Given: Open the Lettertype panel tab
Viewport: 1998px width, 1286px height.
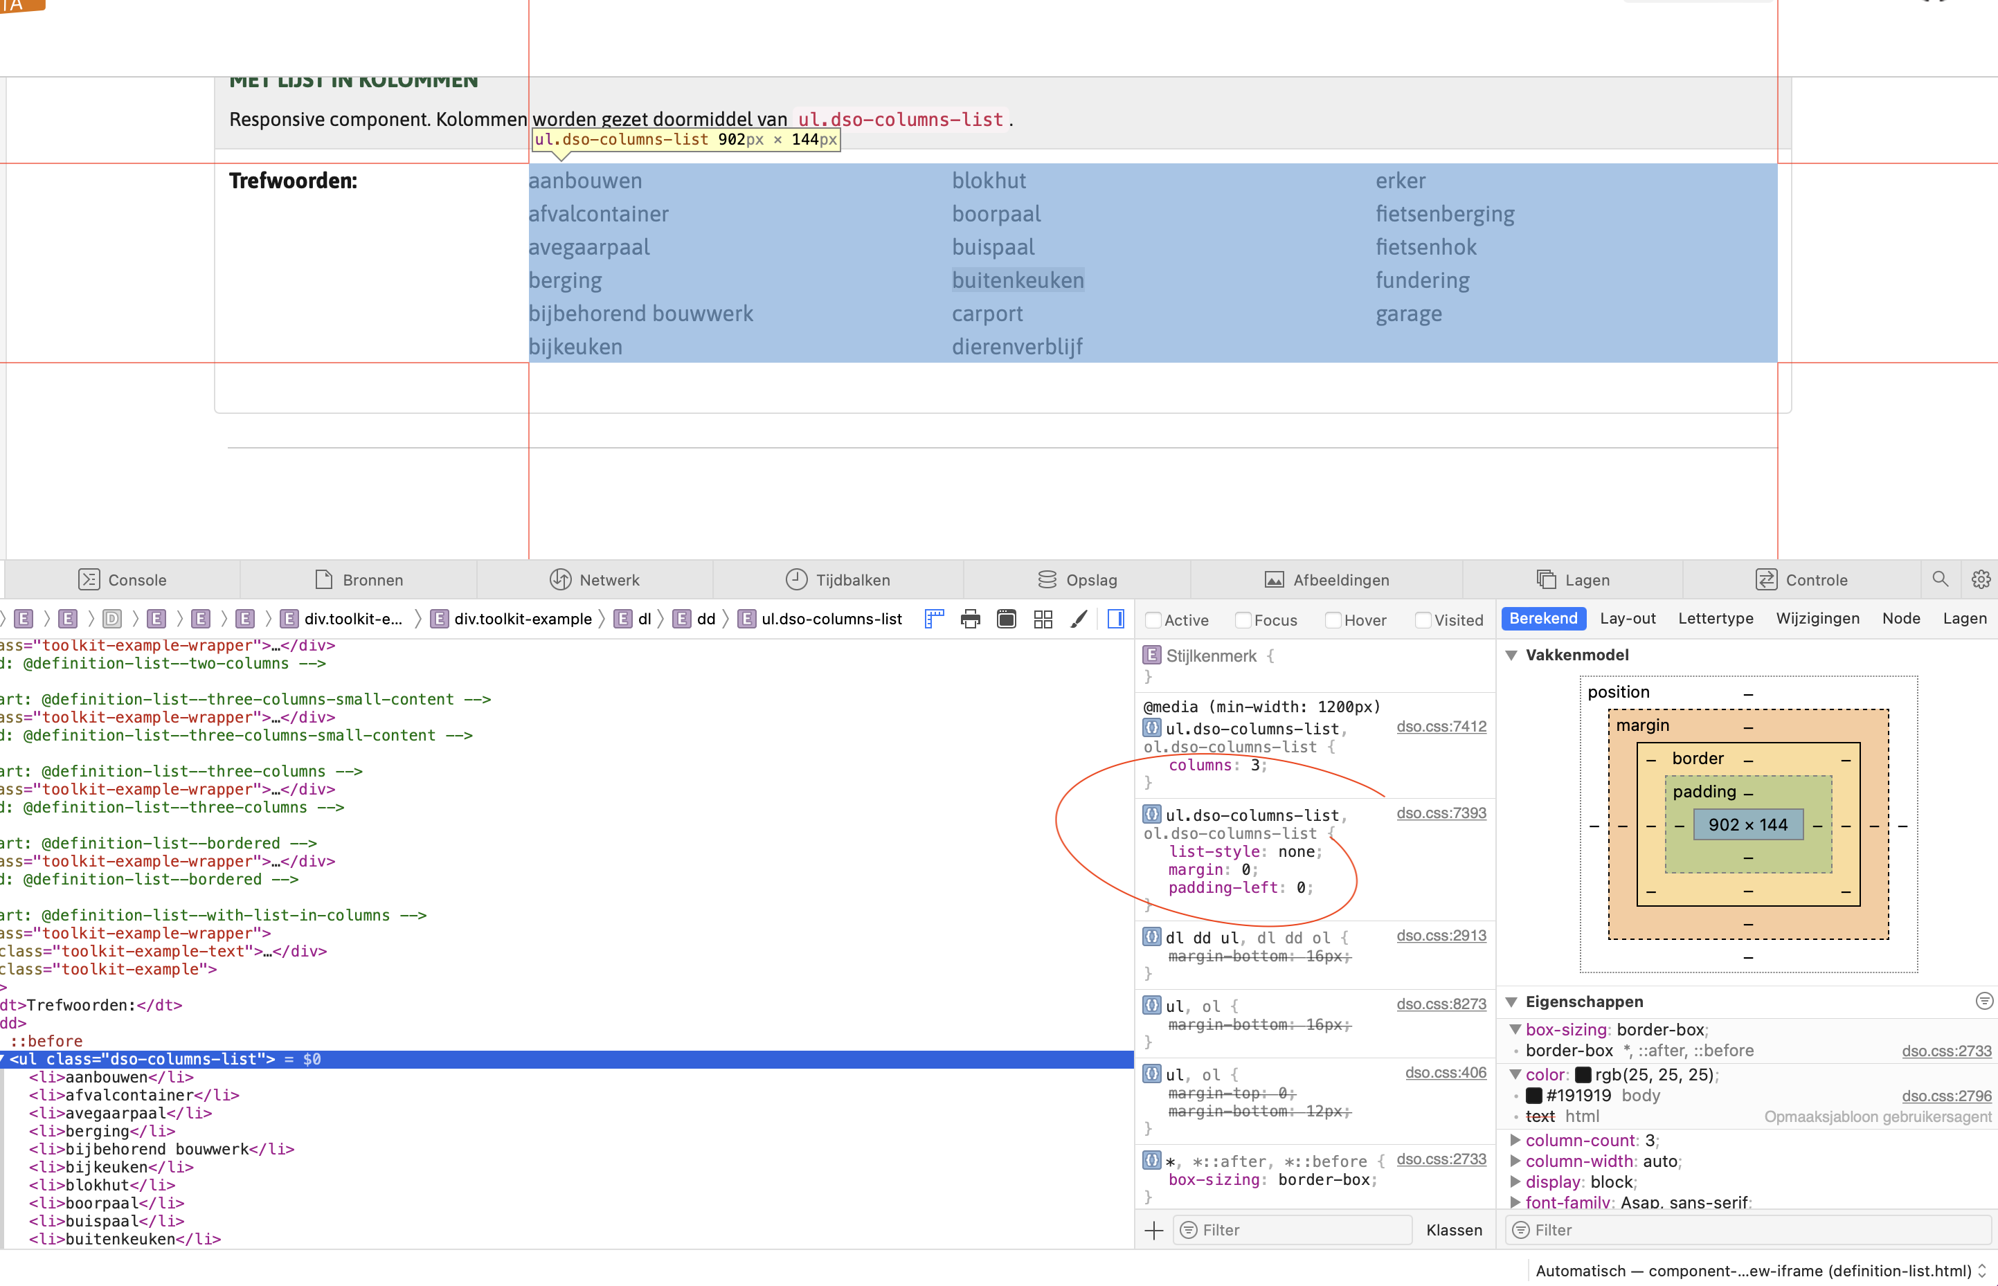Looking at the screenshot, I should pos(1715,618).
